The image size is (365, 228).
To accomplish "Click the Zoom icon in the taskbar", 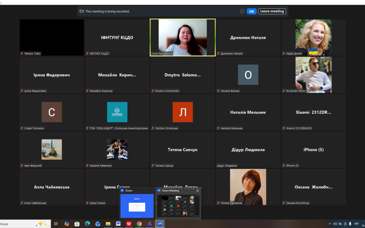I will [x=160, y=224].
